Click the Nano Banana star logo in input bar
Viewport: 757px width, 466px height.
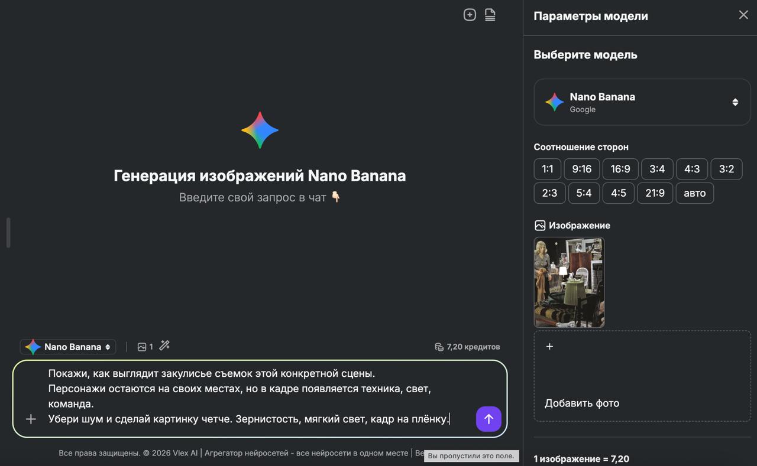point(33,347)
